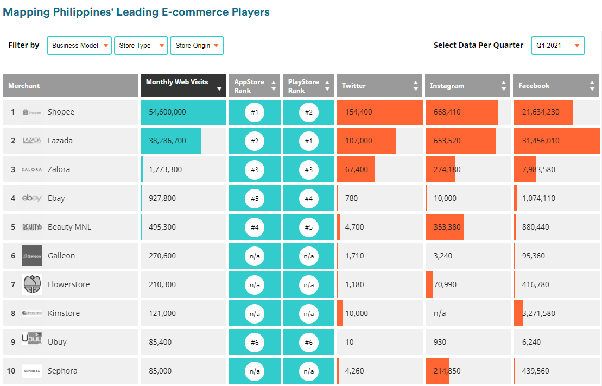Sort by AppStore Rank arrows
602x386 pixels.
[x=274, y=86]
